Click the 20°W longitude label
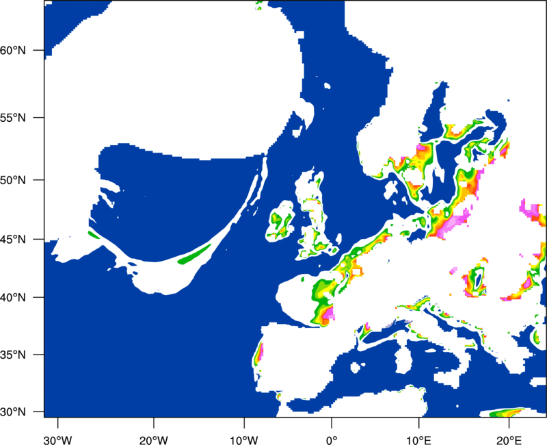The image size is (547, 445). tap(154, 440)
